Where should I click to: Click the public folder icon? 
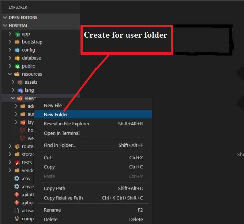point(17,66)
